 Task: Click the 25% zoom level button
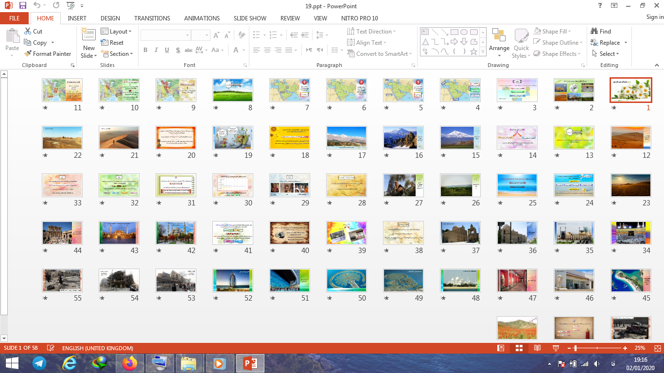[x=640, y=348]
